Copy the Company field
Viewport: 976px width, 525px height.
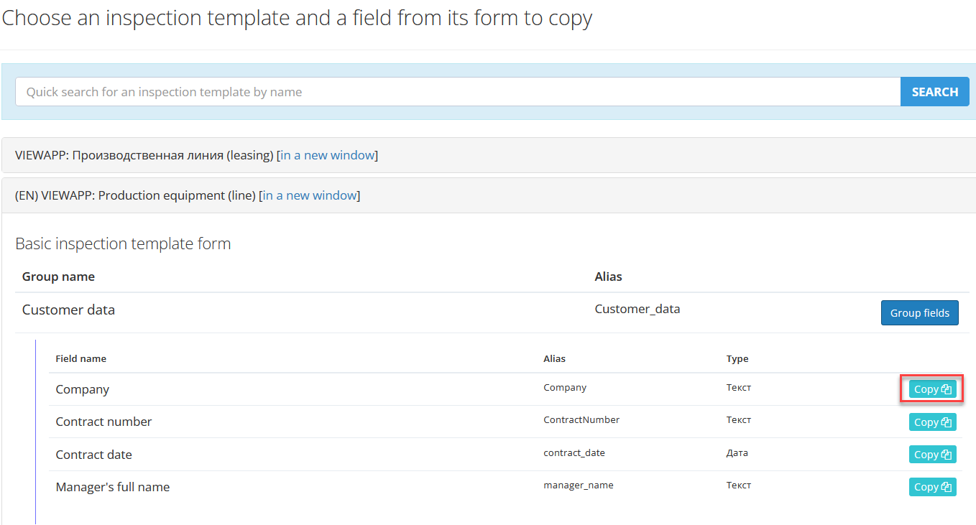[932, 389]
